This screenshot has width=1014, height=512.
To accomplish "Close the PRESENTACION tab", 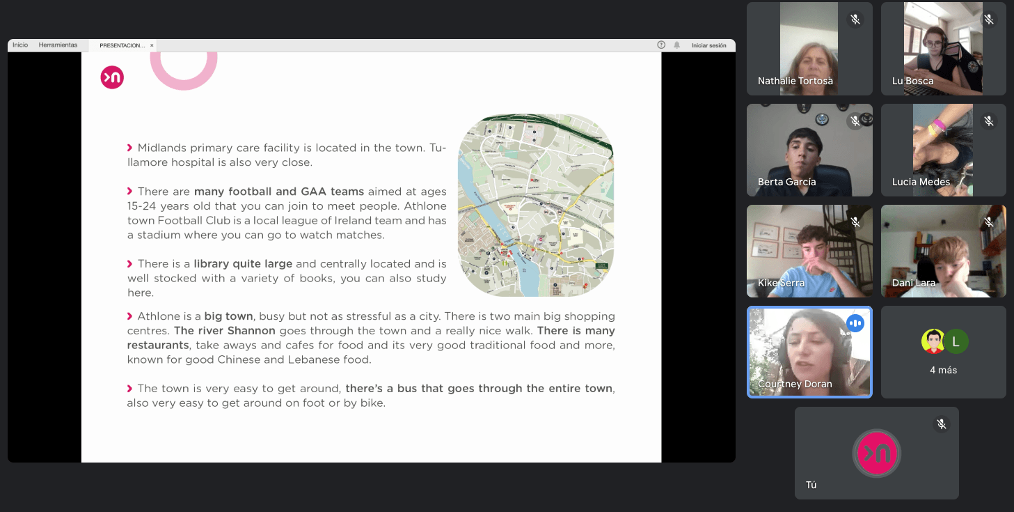I will pos(152,45).
